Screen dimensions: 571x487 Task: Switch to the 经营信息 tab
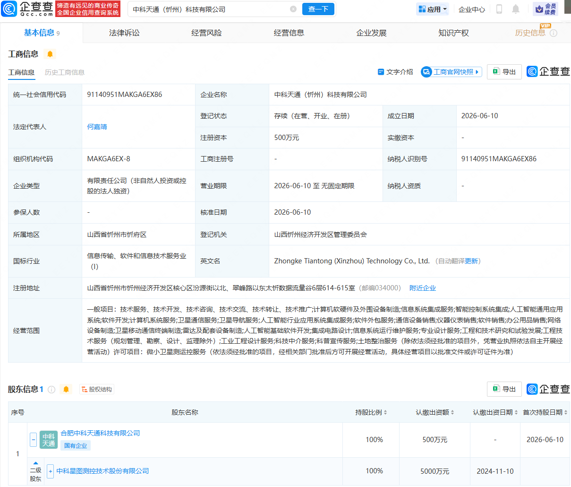click(x=289, y=33)
